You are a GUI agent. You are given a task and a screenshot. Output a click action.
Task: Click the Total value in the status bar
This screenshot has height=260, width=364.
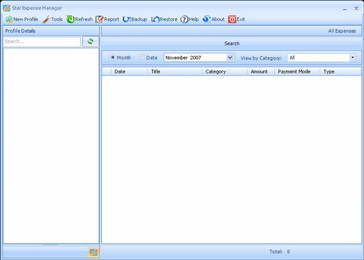pos(288,252)
